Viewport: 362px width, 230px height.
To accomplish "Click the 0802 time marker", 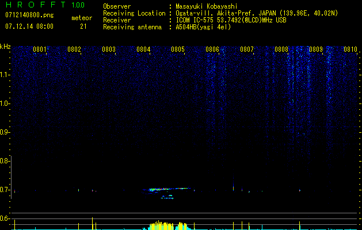I will click(74, 49).
